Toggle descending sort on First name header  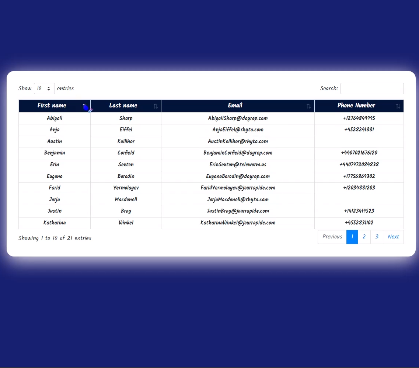pos(52,106)
